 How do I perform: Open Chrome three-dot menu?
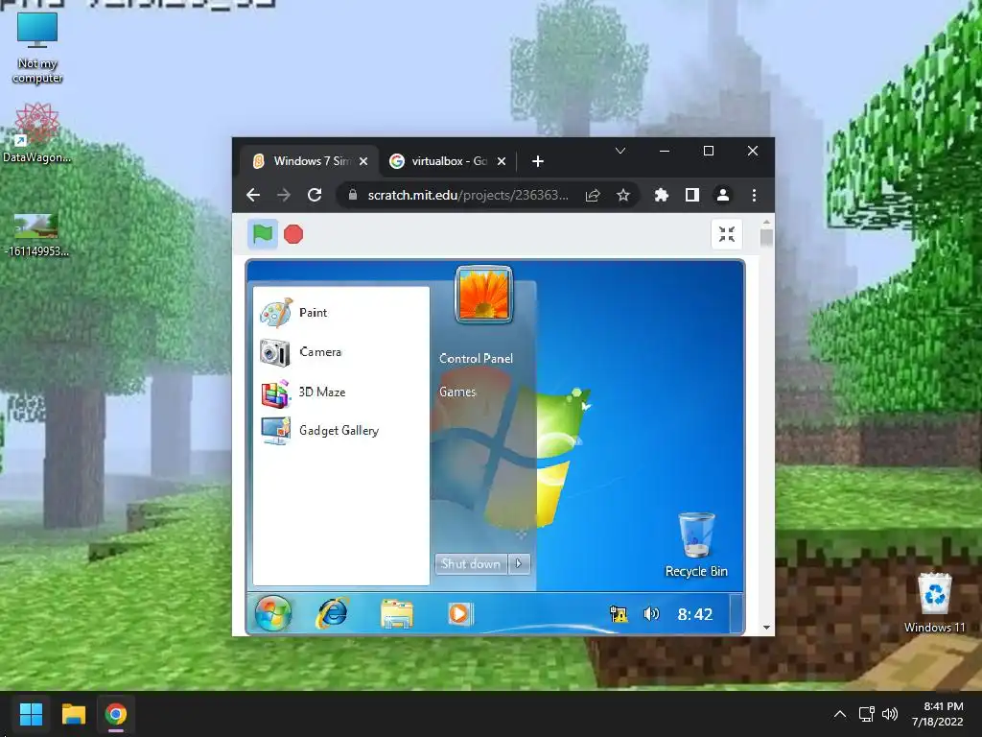tap(754, 195)
